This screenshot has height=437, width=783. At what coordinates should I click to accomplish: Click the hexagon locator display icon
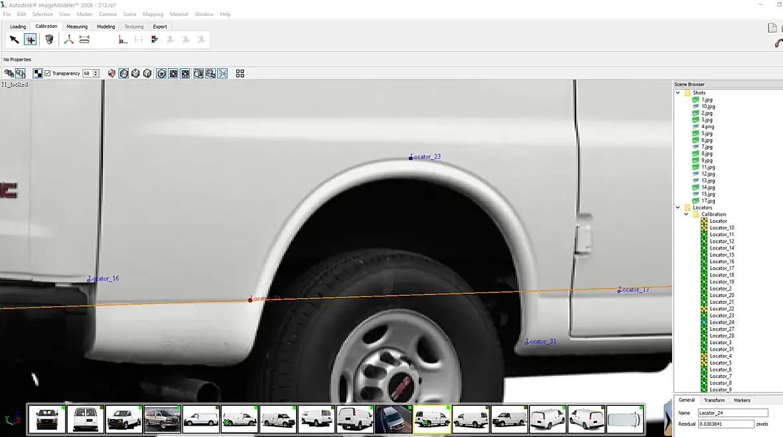(161, 74)
